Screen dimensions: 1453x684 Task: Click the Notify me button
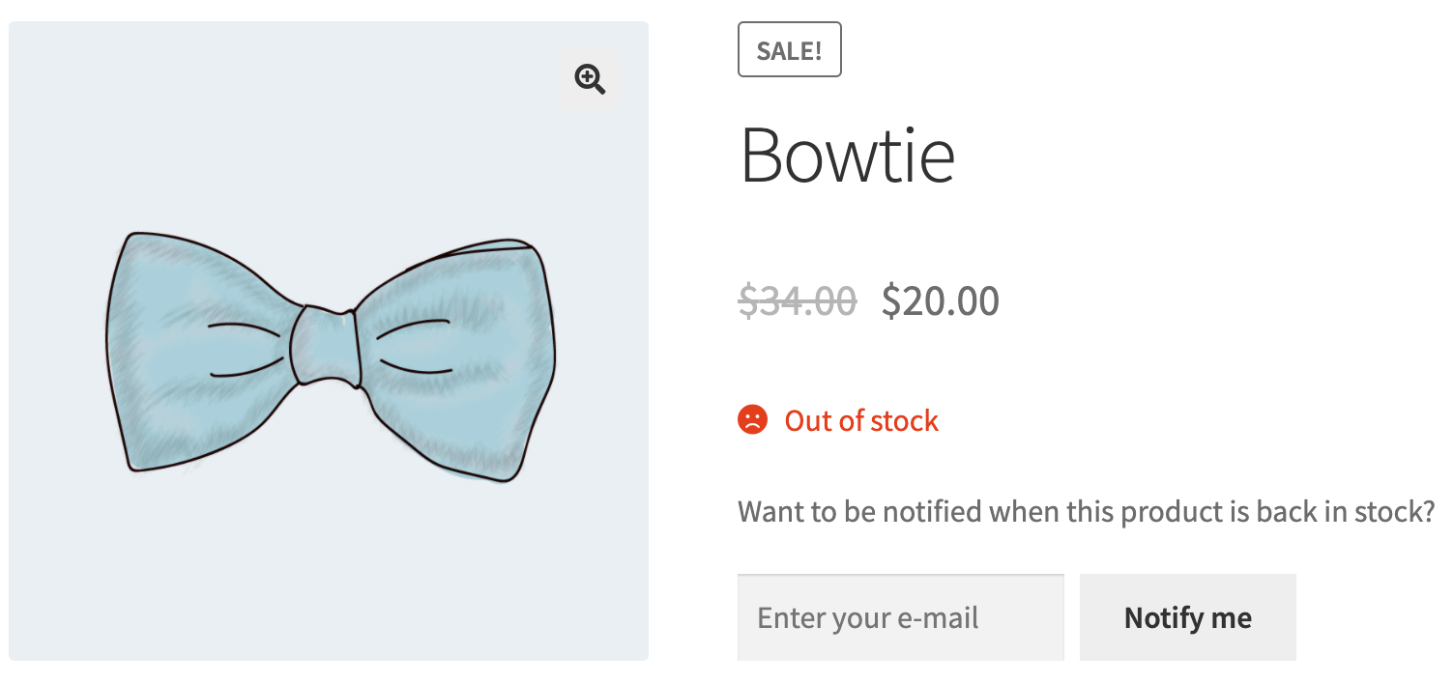[x=1187, y=616]
